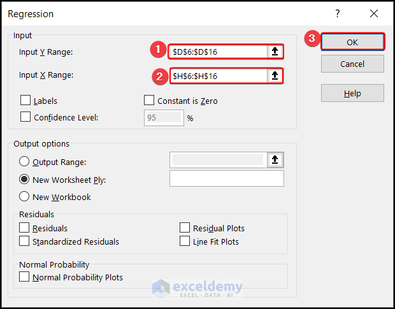Enable the Labels checkbox
This screenshot has width=395, height=309.
pyautogui.click(x=25, y=101)
